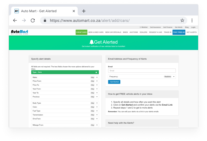Open the Frequency Realtime dropdown

click(x=142, y=77)
